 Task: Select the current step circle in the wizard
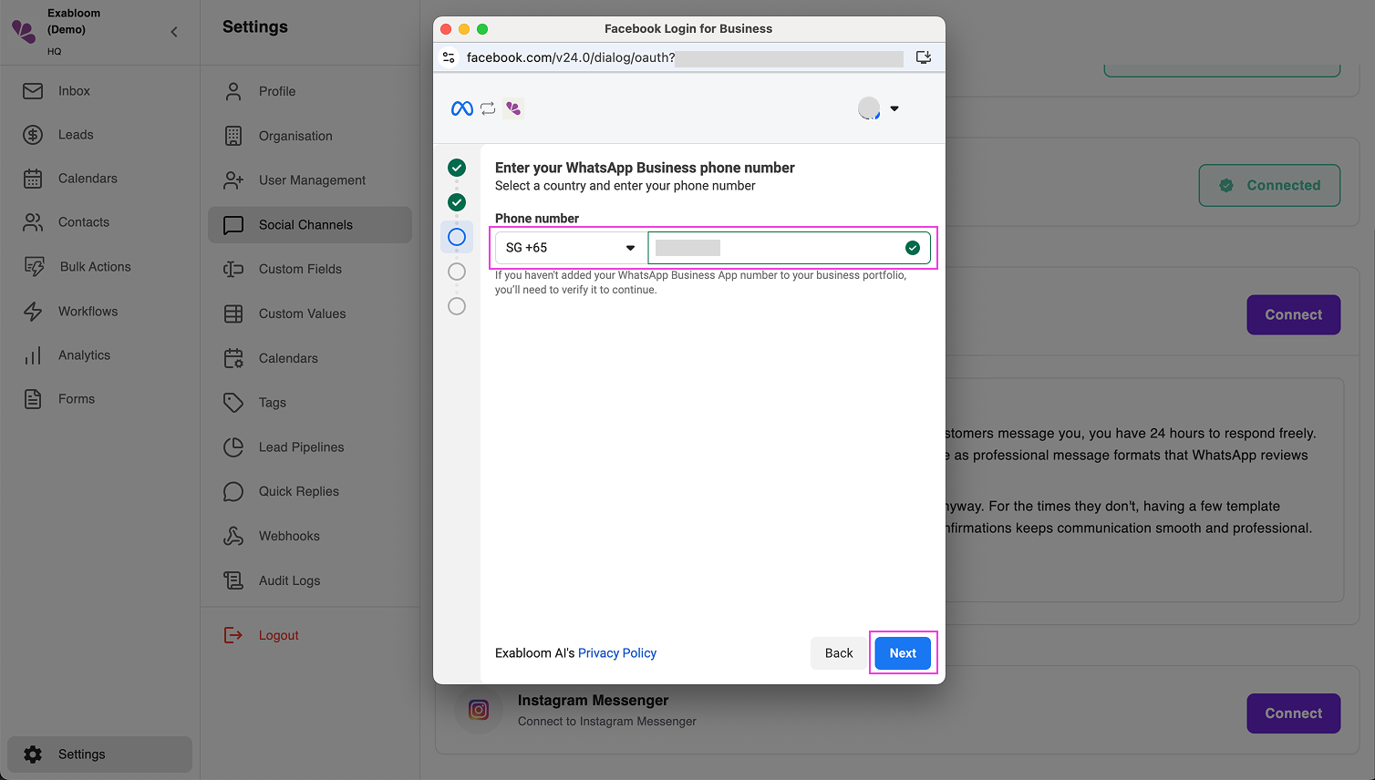click(x=457, y=236)
